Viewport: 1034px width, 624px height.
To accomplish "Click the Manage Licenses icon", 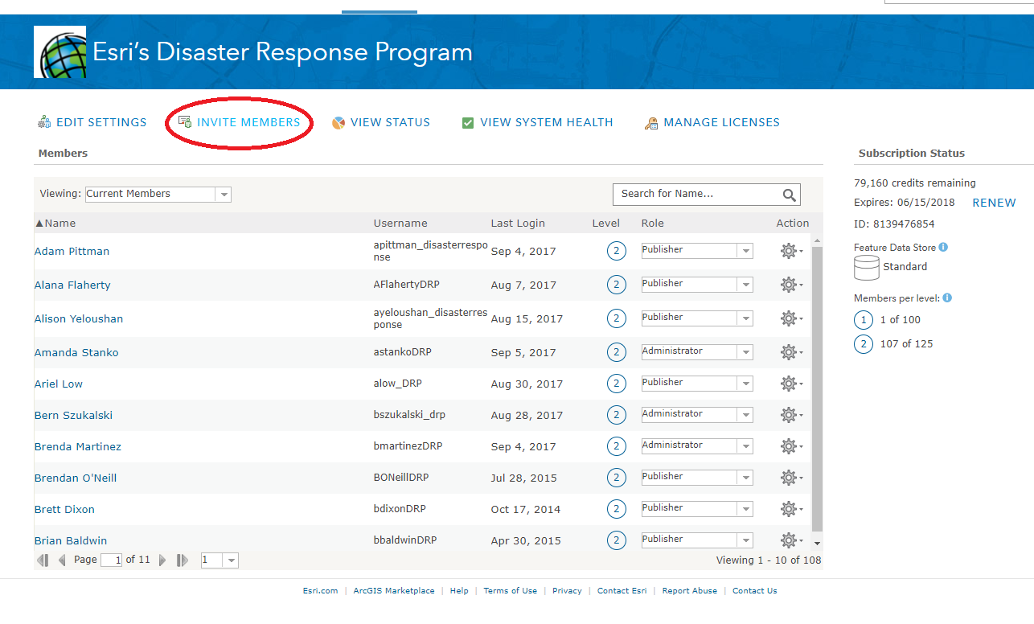I will pos(651,123).
